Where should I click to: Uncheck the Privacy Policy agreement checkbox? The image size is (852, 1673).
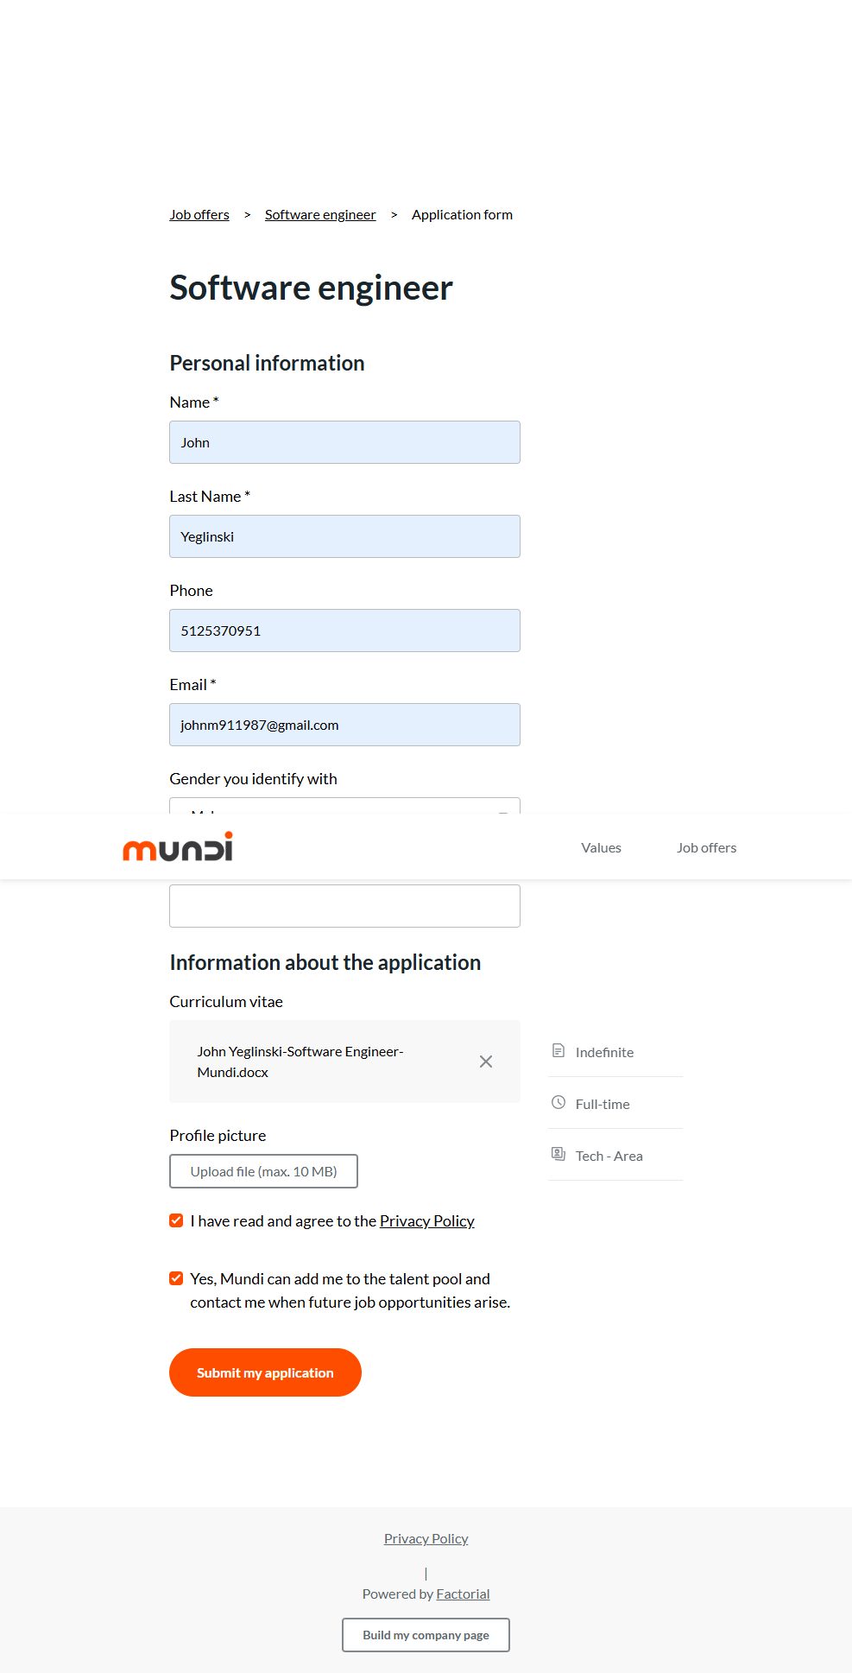pos(176,1220)
